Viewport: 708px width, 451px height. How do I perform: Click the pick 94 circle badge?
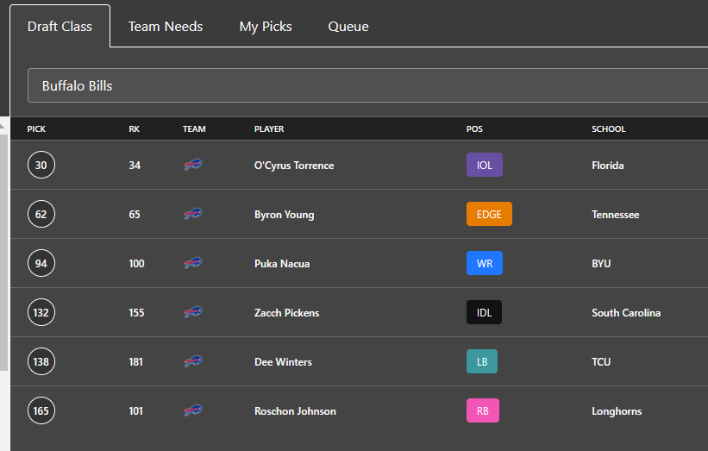click(41, 263)
